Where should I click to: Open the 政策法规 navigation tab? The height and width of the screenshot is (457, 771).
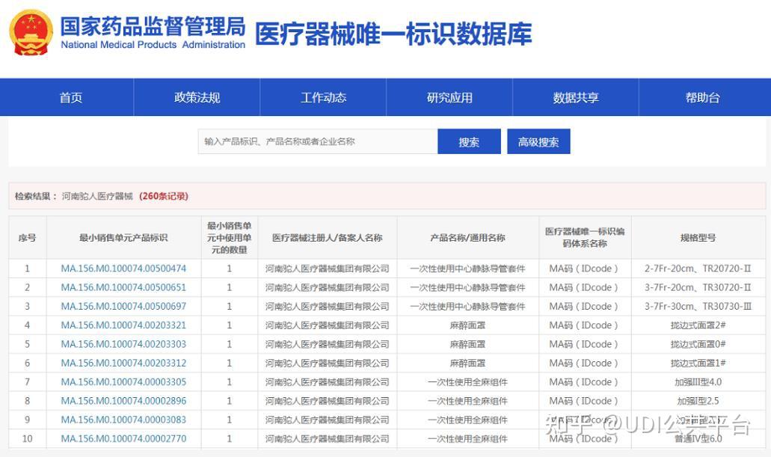click(x=197, y=97)
